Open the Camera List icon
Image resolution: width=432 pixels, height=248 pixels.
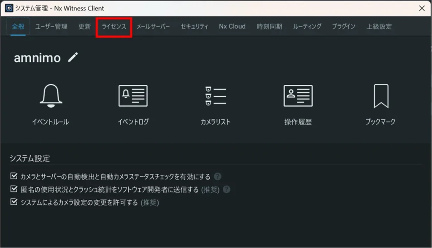coord(216,95)
